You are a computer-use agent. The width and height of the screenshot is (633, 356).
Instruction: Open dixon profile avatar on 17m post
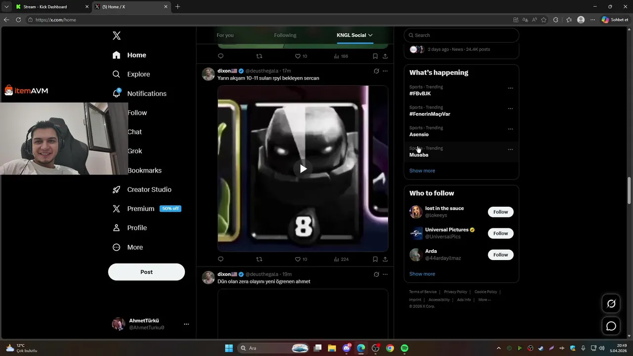[208, 74]
